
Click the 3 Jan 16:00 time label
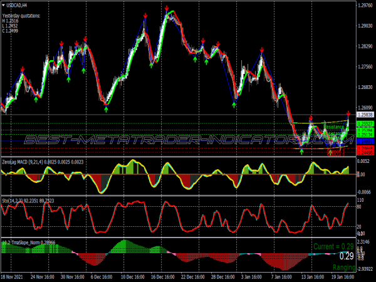(252, 277)
